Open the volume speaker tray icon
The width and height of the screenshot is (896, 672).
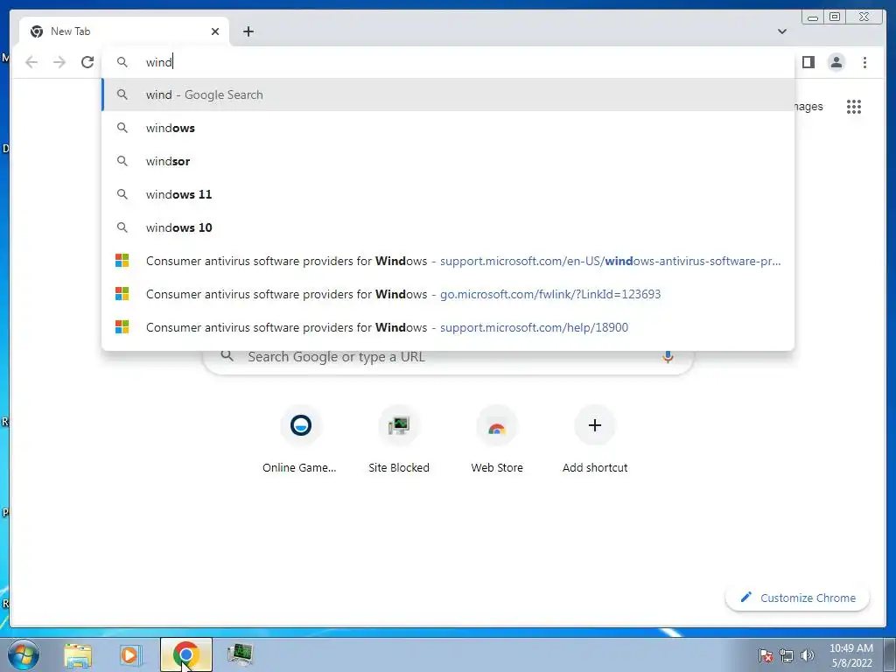coord(807,655)
